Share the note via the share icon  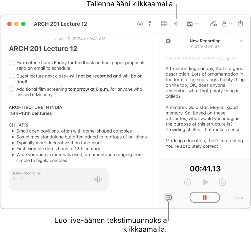pos(241,24)
